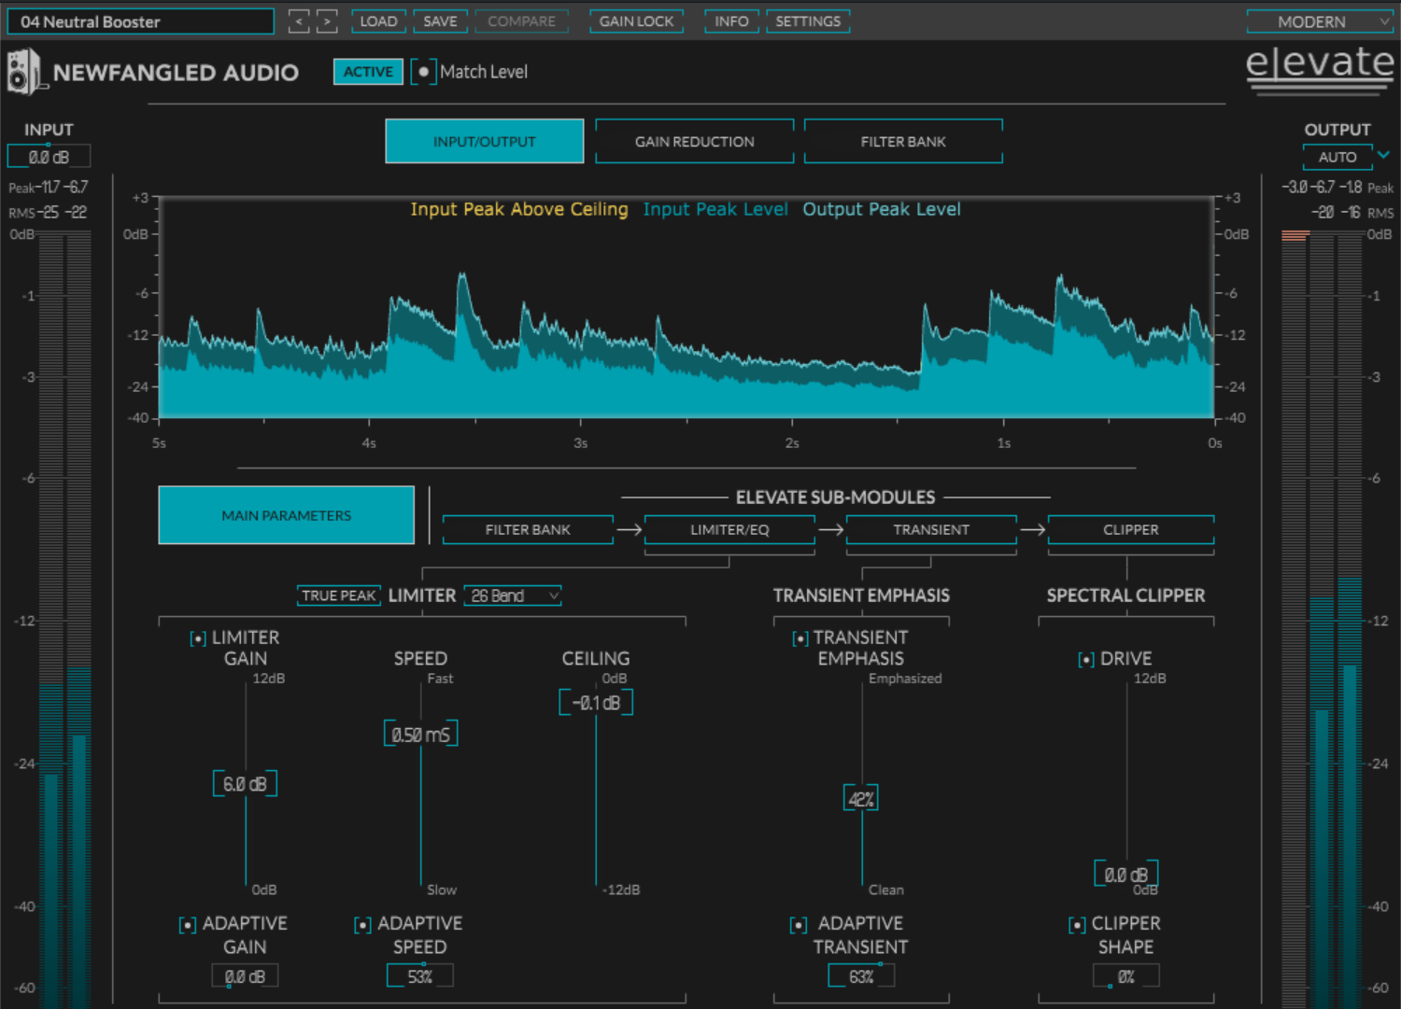
Task: Click the Adaptive Transient 63% field
Action: coord(861,976)
